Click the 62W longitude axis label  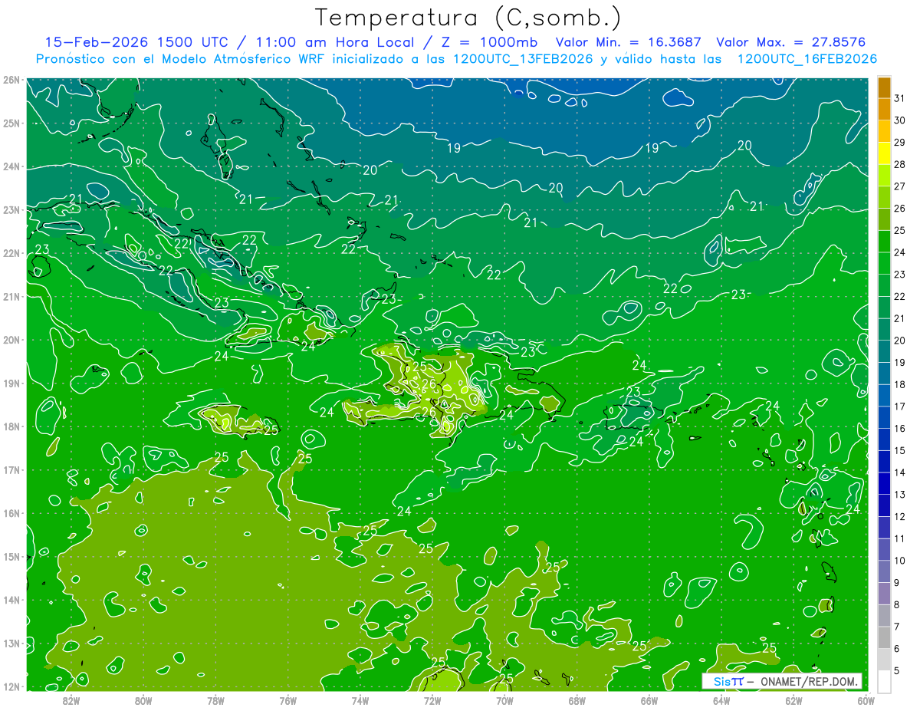click(x=793, y=700)
